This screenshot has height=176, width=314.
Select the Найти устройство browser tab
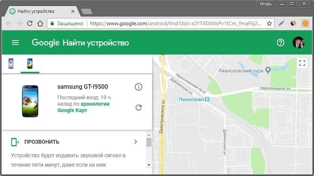[x=42, y=11]
